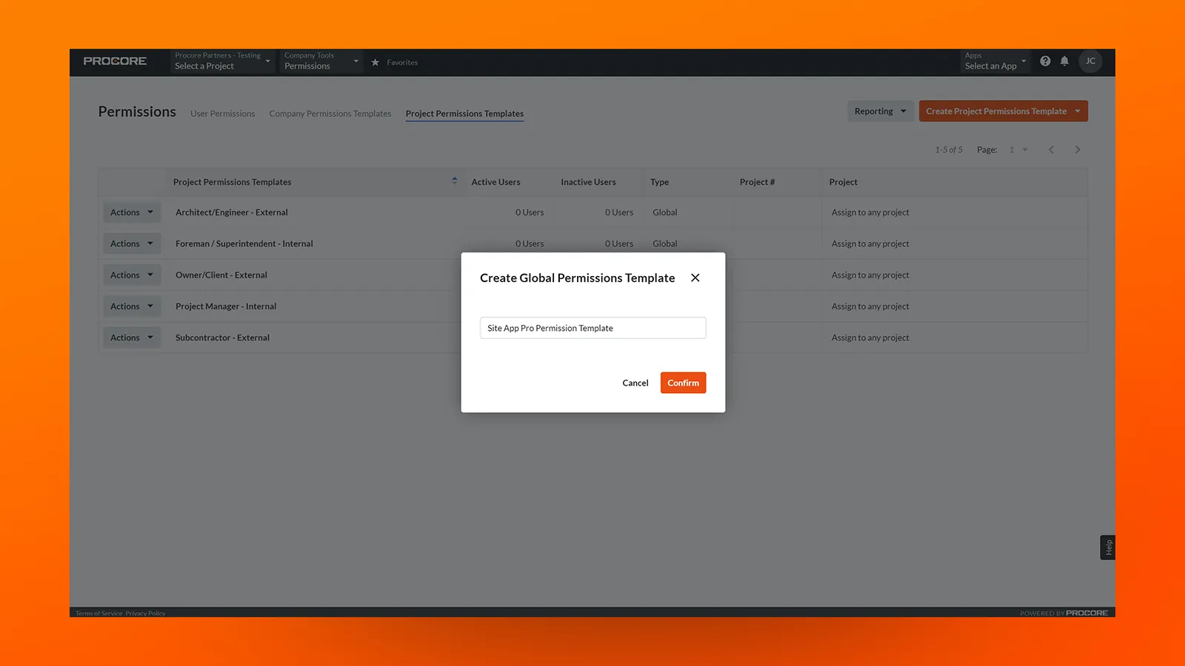Viewport: 1185px width, 666px height.
Task: Open the Reporting dropdown
Action: point(880,111)
